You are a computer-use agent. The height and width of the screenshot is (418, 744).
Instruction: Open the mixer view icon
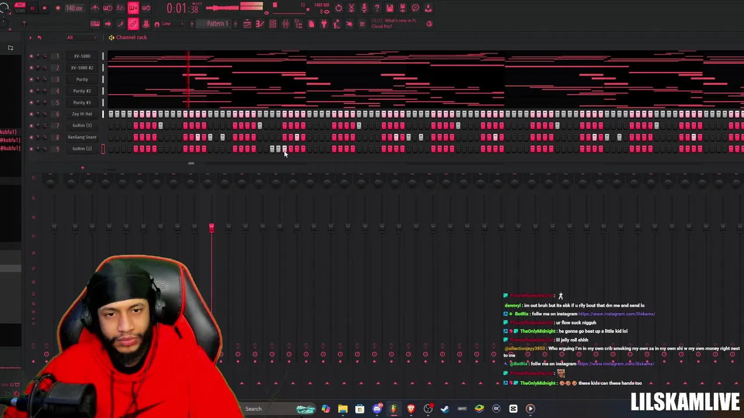point(285,24)
